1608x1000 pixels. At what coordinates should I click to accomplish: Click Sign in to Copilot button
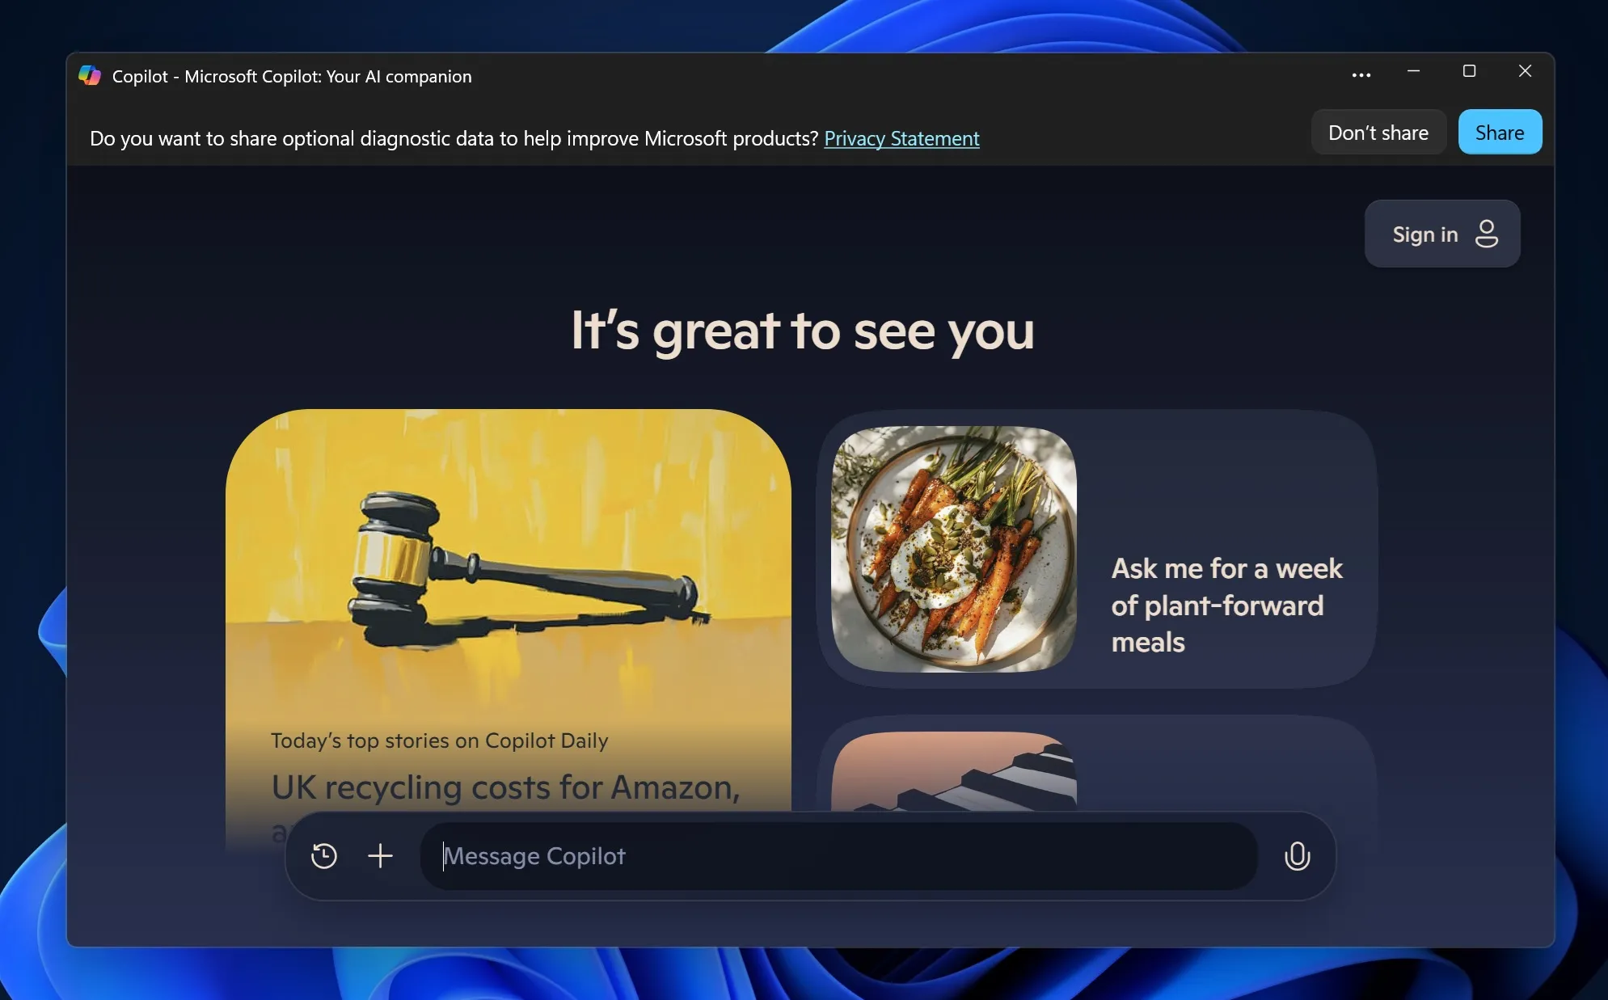click(1442, 231)
